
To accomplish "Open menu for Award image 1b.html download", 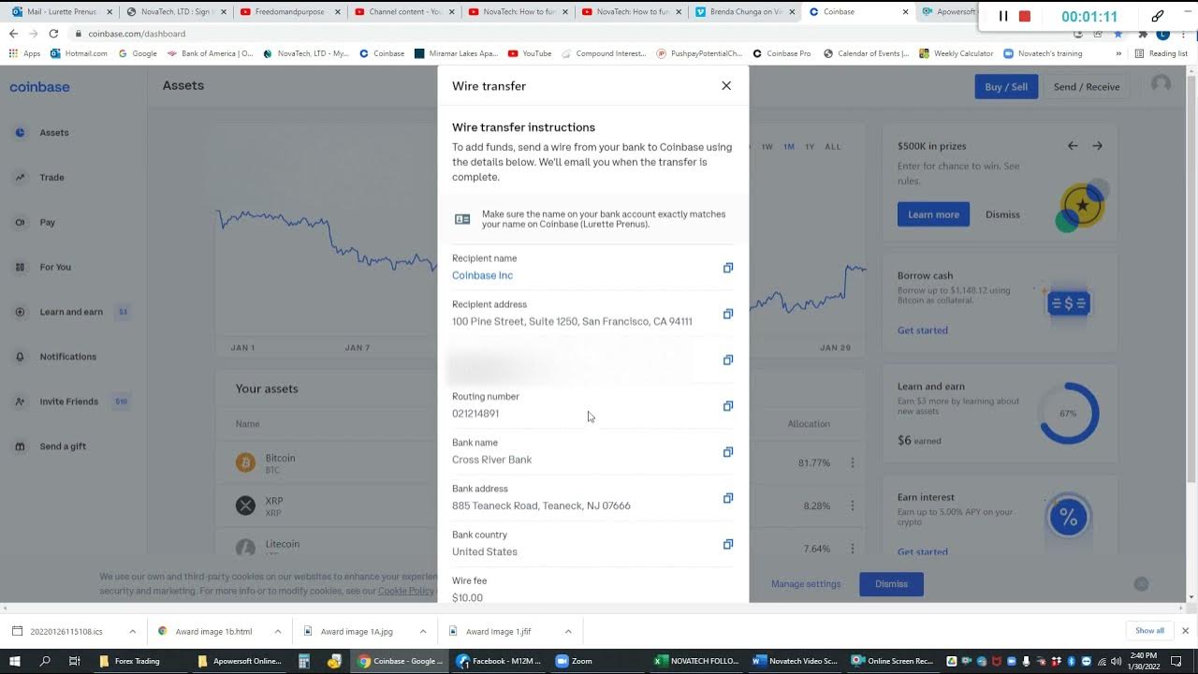I will coord(277,631).
